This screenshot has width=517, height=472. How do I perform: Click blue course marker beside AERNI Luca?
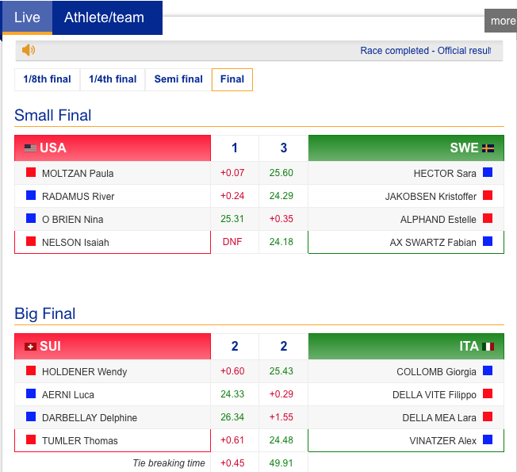[x=31, y=394]
